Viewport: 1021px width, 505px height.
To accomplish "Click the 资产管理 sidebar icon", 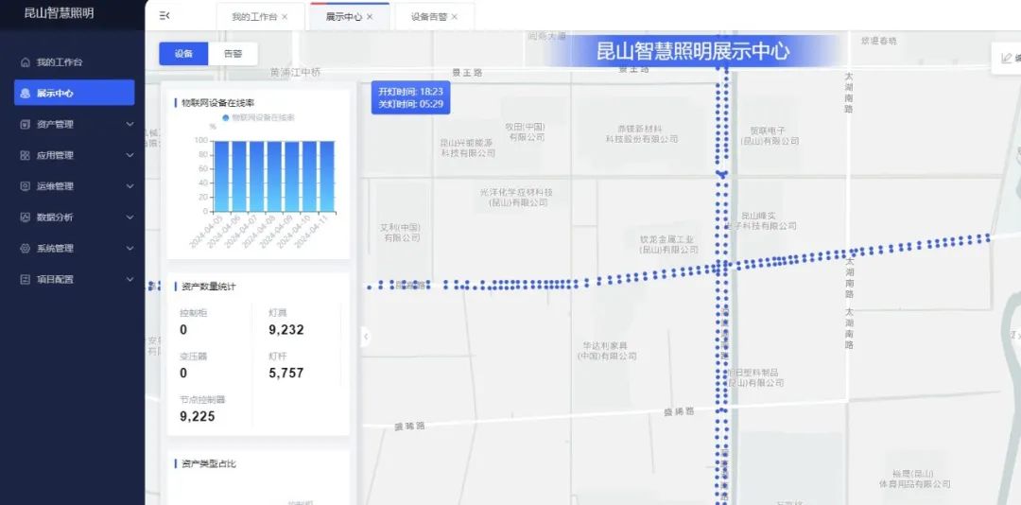I will pos(26,124).
